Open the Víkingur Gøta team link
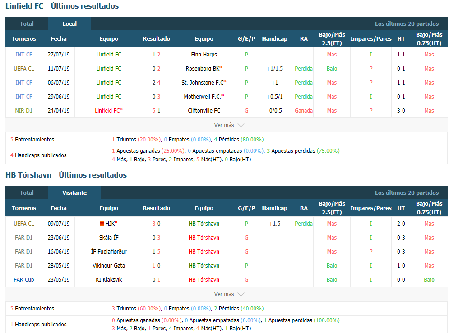Screen dimensions: 449x334 click(x=109, y=266)
